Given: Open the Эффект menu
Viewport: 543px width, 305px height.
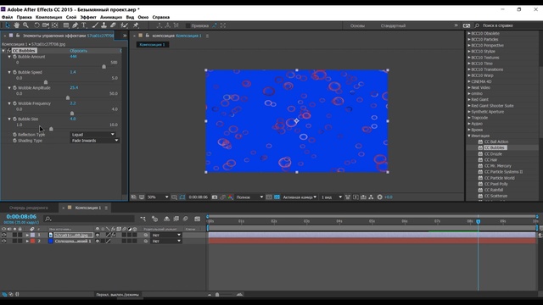Looking at the screenshot, I should 88,17.
